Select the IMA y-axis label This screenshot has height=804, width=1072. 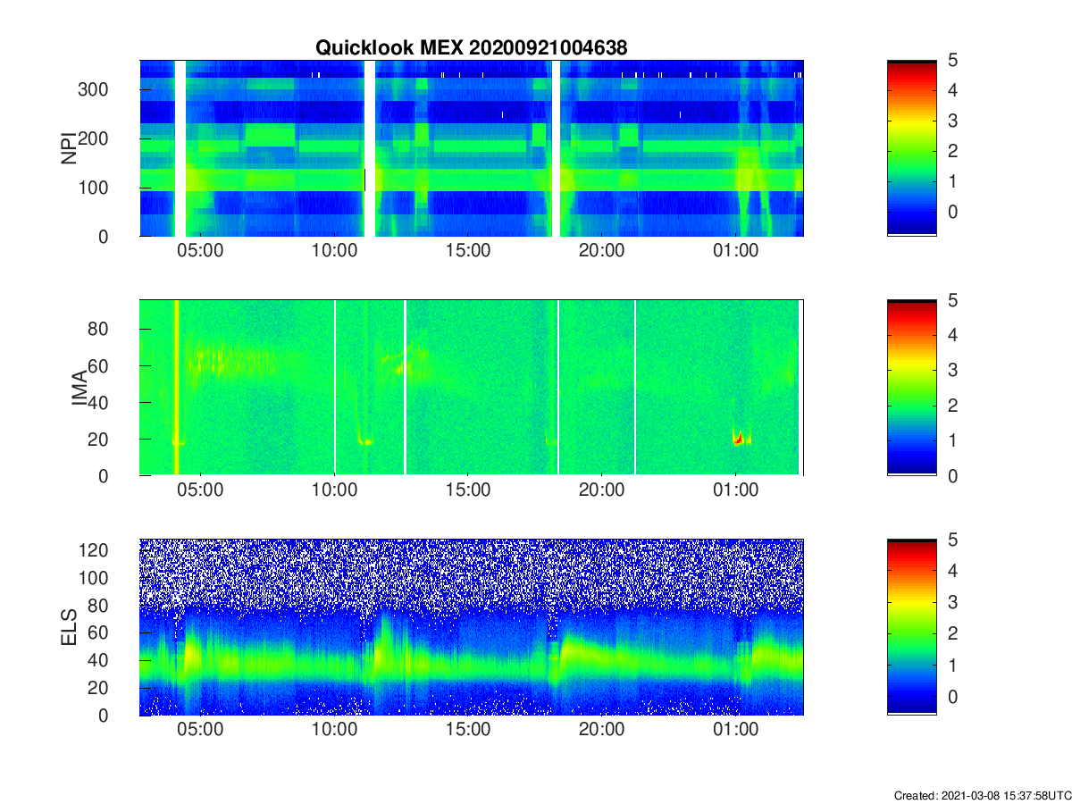(80, 389)
